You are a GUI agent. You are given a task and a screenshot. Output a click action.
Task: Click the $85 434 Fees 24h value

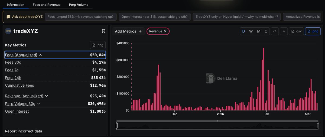98,78
